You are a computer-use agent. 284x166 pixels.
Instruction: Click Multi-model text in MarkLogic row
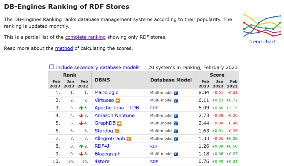(161, 93)
